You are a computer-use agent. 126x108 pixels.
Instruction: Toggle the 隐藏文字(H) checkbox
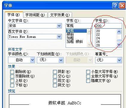coord(88,81)
